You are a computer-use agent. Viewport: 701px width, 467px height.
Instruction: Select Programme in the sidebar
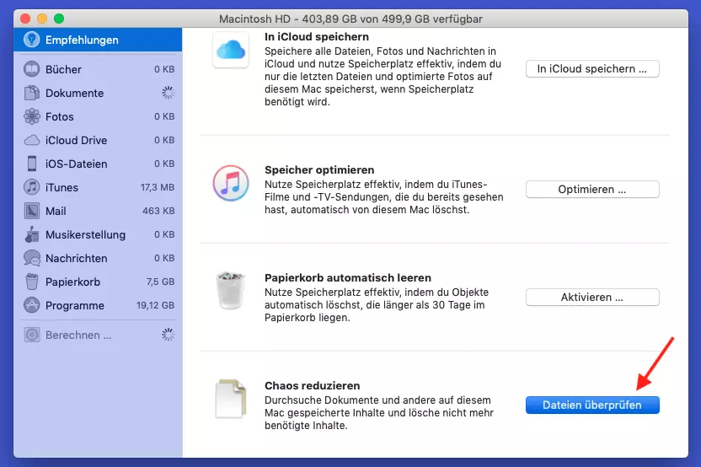[x=98, y=305]
